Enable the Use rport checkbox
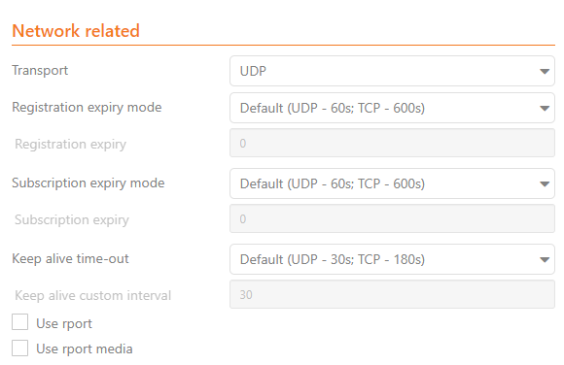564x365 pixels. tap(19, 322)
